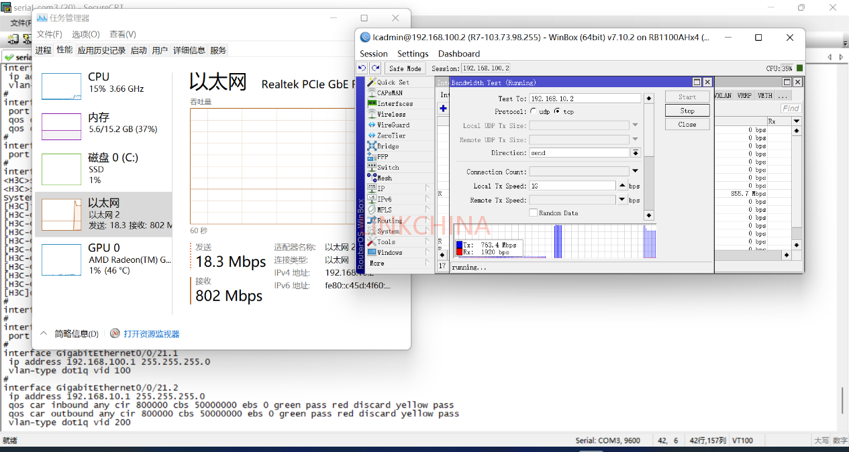Screen dimensions: 849x452
Task: Click SecureCRT tab scroll right arrow
Action: pos(842,57)
